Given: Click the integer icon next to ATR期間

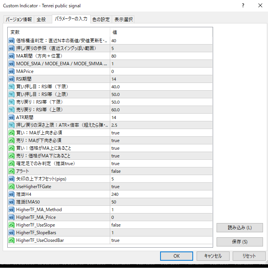Looking at the screenshot, I should (12, 117).
